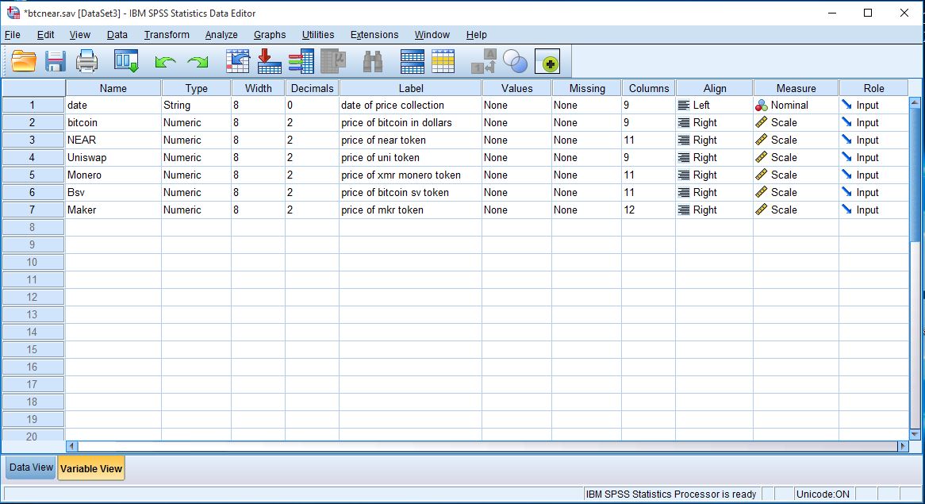Select row number 1 header
Screen dimensions: 925x504
pyautogui.click(x=33, y=105)
